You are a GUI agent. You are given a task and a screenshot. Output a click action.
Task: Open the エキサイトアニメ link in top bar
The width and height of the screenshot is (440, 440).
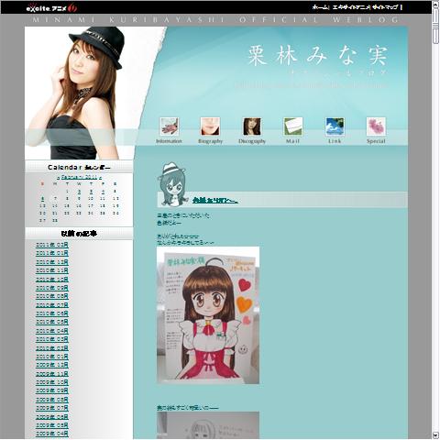[351, 7]
